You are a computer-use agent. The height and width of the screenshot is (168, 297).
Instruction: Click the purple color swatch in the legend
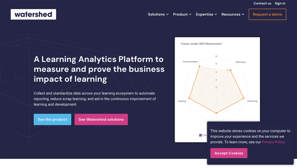[x=200, y=135]
